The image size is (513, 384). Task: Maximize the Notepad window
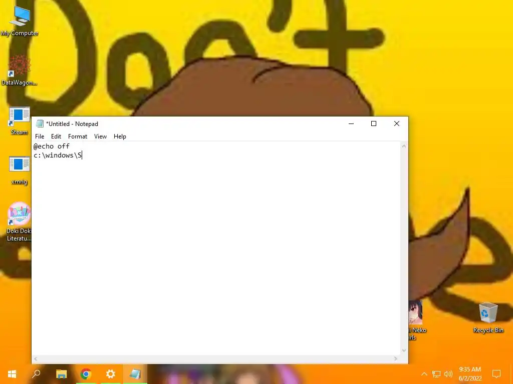374,123
